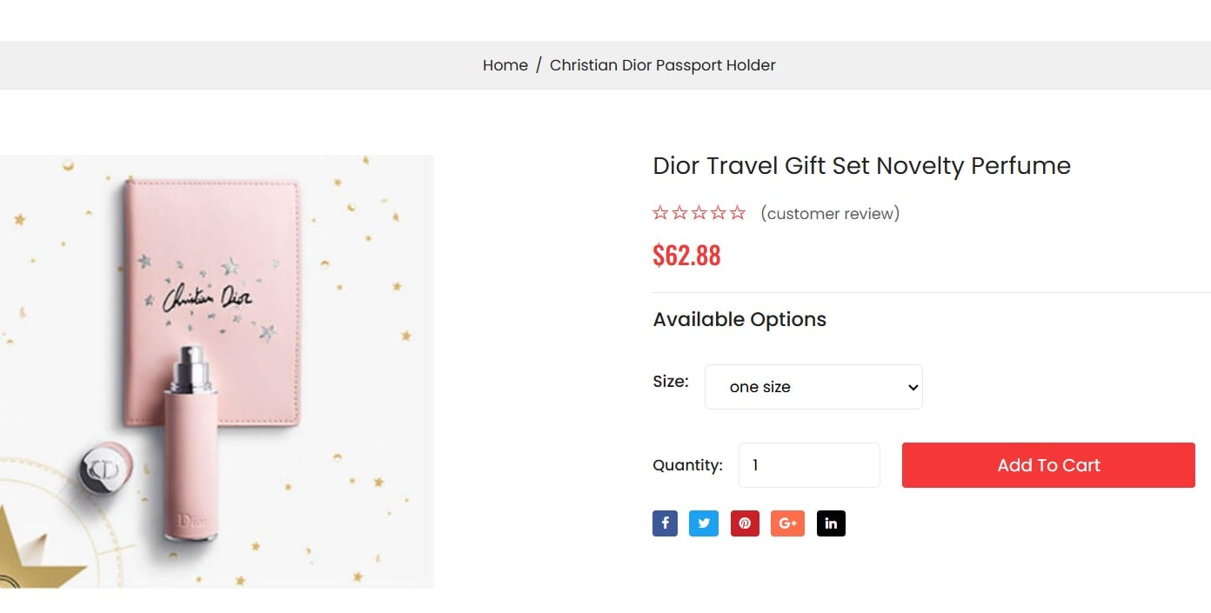Focus the Quantity input field
Image resolution: width=1211 pixels, height=613 pixels.
click(x=809, y=465)
